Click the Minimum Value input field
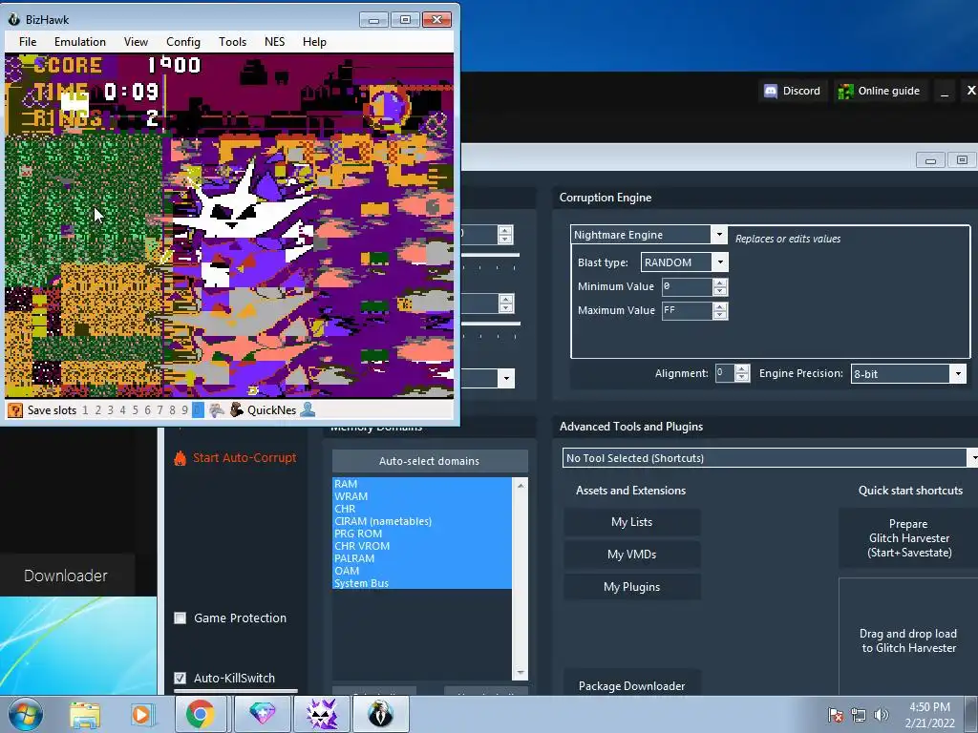978x733 pixels. pos(687,286)
